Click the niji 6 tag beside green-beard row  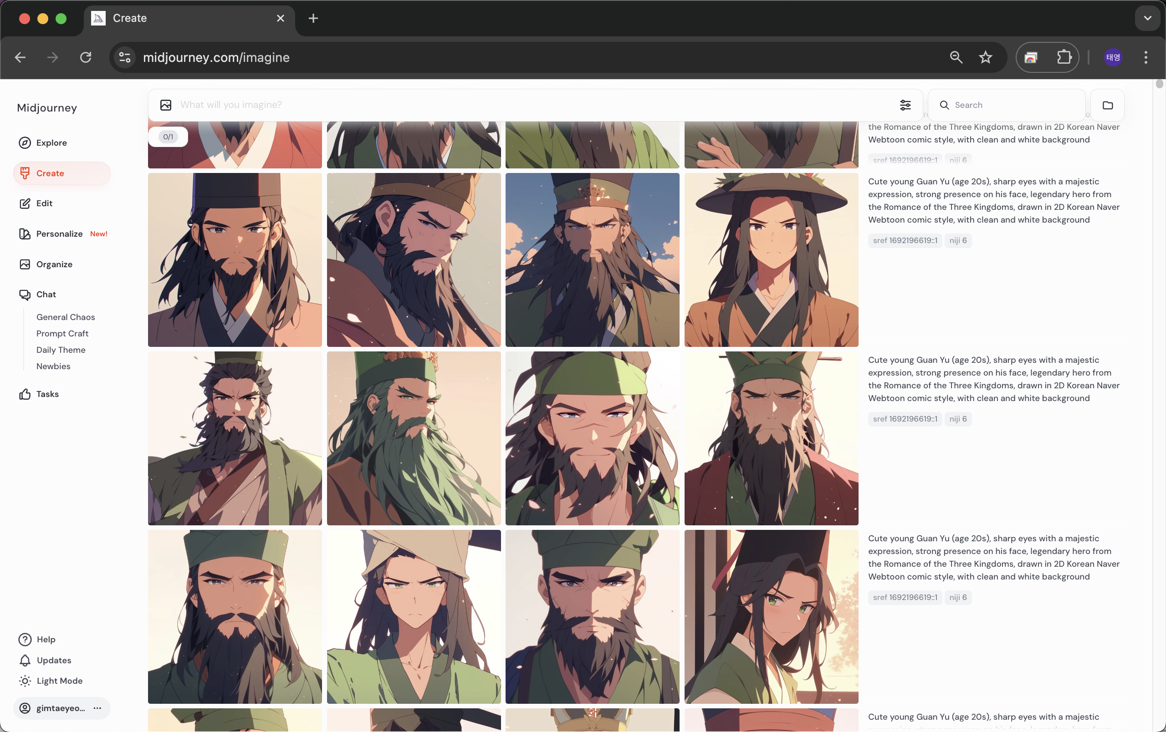(x=958, y=418)
